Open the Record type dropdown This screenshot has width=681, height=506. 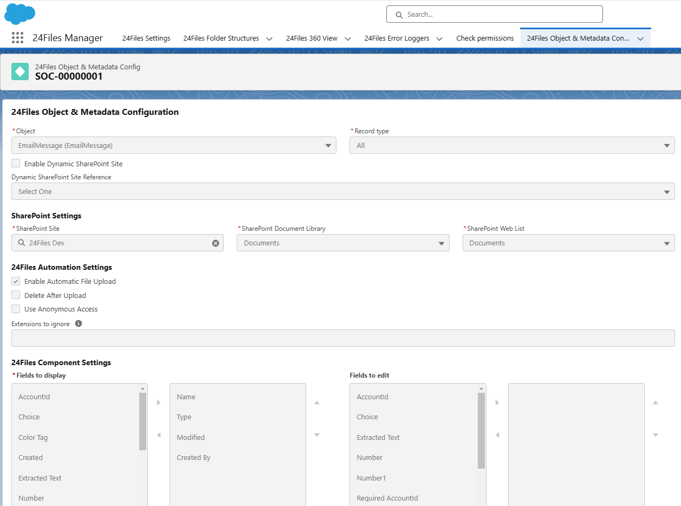point(512,145)
